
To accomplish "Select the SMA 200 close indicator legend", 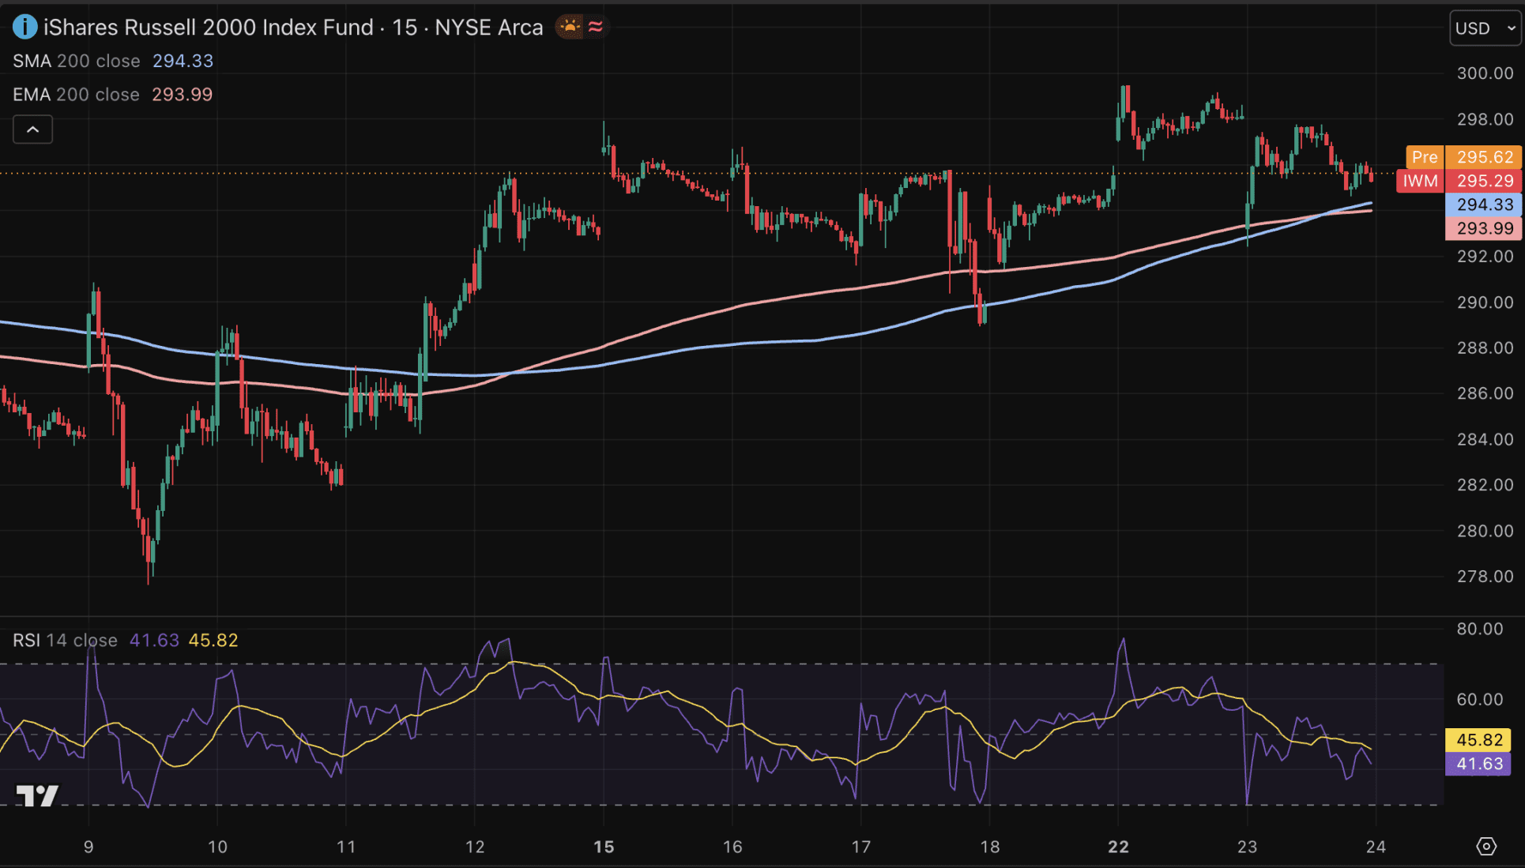I will [x=77, y=61].
